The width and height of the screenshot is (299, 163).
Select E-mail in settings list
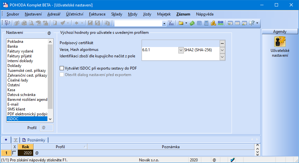(x=27, y=104)
